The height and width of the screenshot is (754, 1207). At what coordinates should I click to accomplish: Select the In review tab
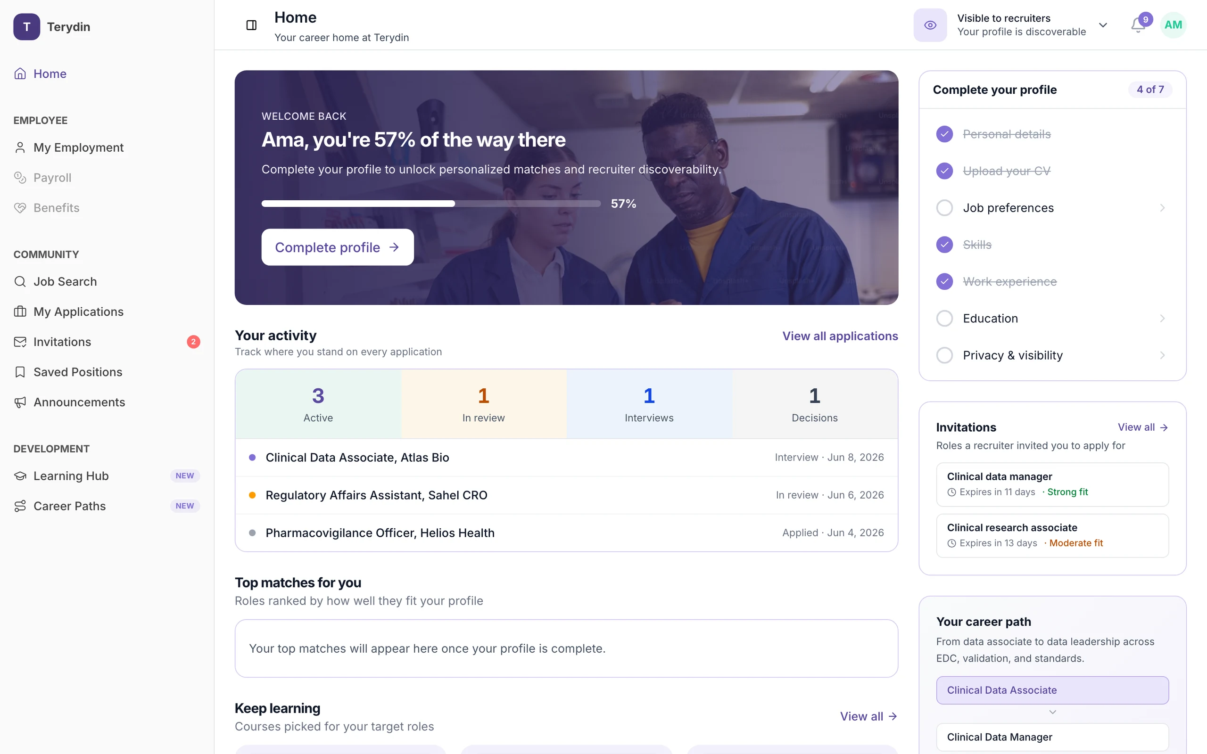(x=483, y=404)
